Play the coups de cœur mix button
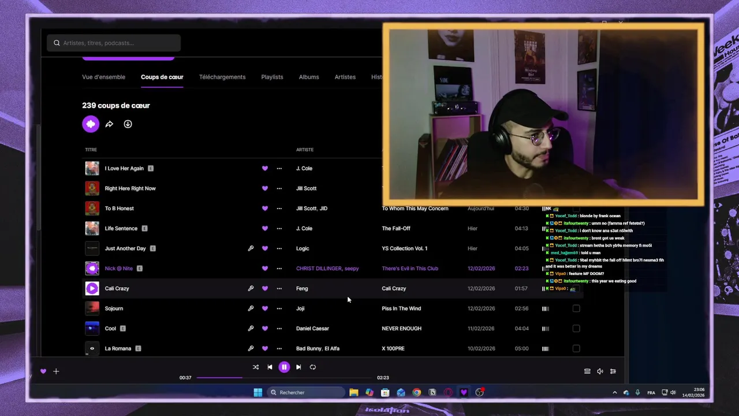Image resolution: width=739 pixels, height=416 pixels. pyautogui.click(x=91, y=124)
